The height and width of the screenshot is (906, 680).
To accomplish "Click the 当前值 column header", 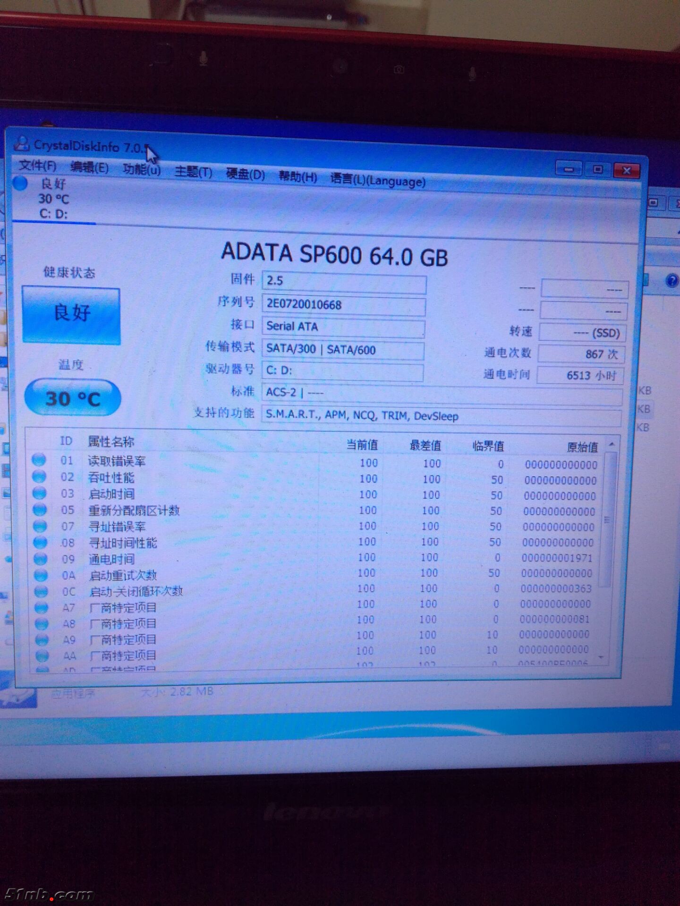I will [x=362, y=445].
